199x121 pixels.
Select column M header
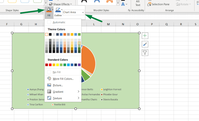108,24
